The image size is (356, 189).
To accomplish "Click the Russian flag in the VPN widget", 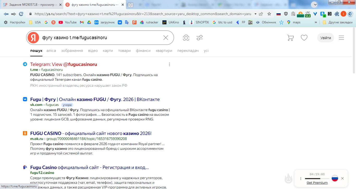I will (335, 178).
